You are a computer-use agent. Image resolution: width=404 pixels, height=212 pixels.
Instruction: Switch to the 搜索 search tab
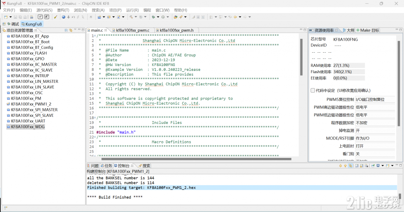144,166
